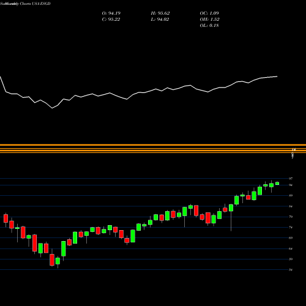This screenshot has height=306, width=306.
Task: Click the 94 price axis label
Action: (291, 185)
